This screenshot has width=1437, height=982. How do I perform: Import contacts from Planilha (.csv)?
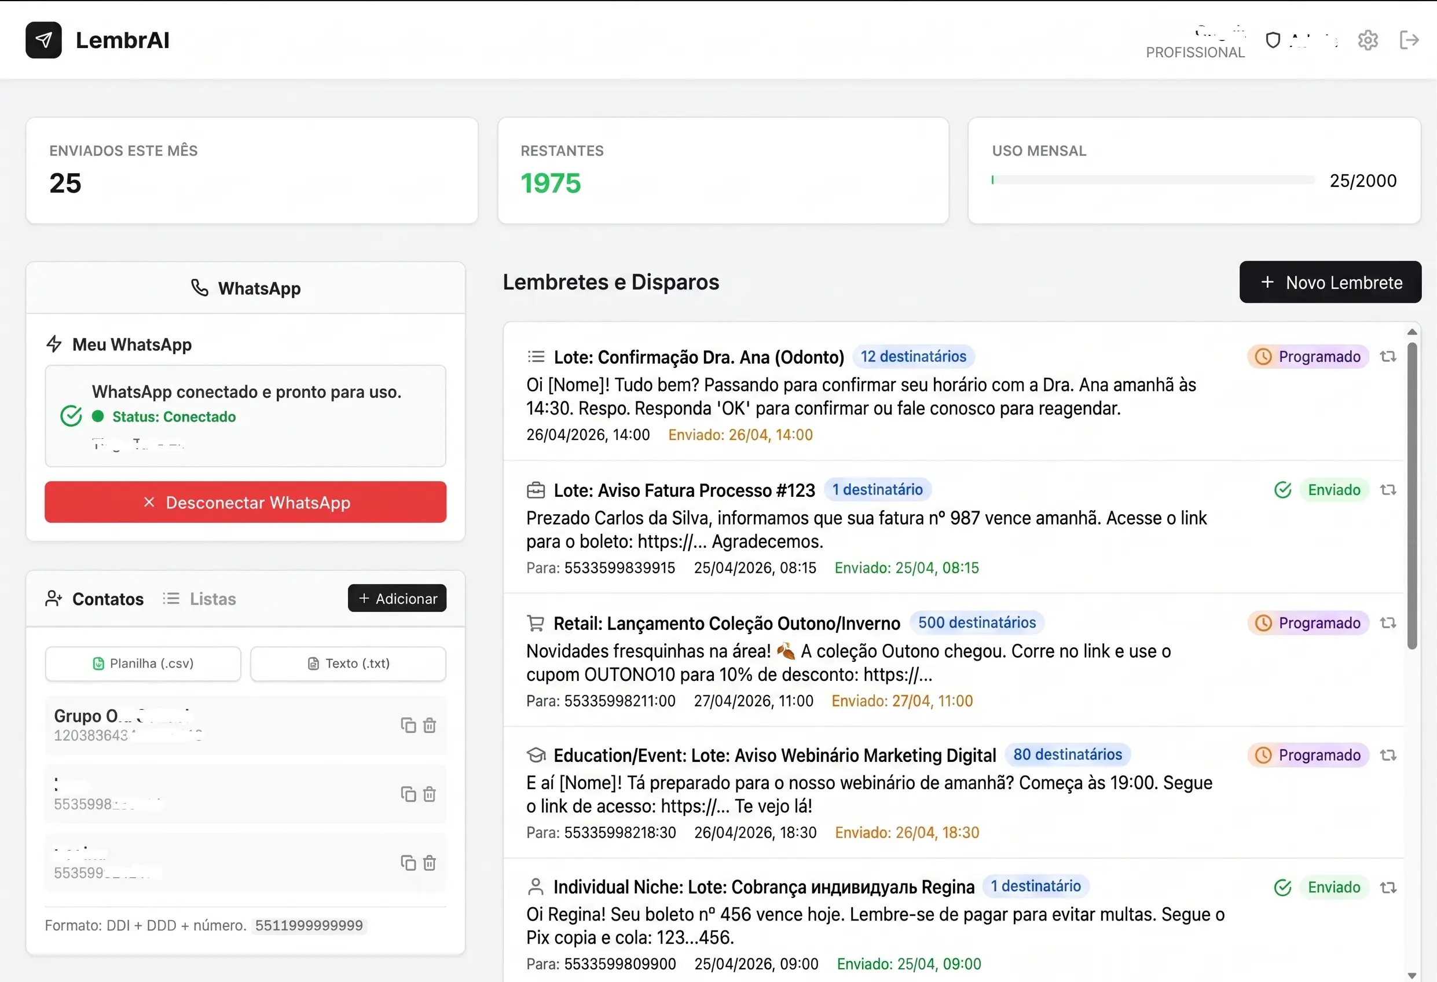pyautogui.click(x=143, y=664)
